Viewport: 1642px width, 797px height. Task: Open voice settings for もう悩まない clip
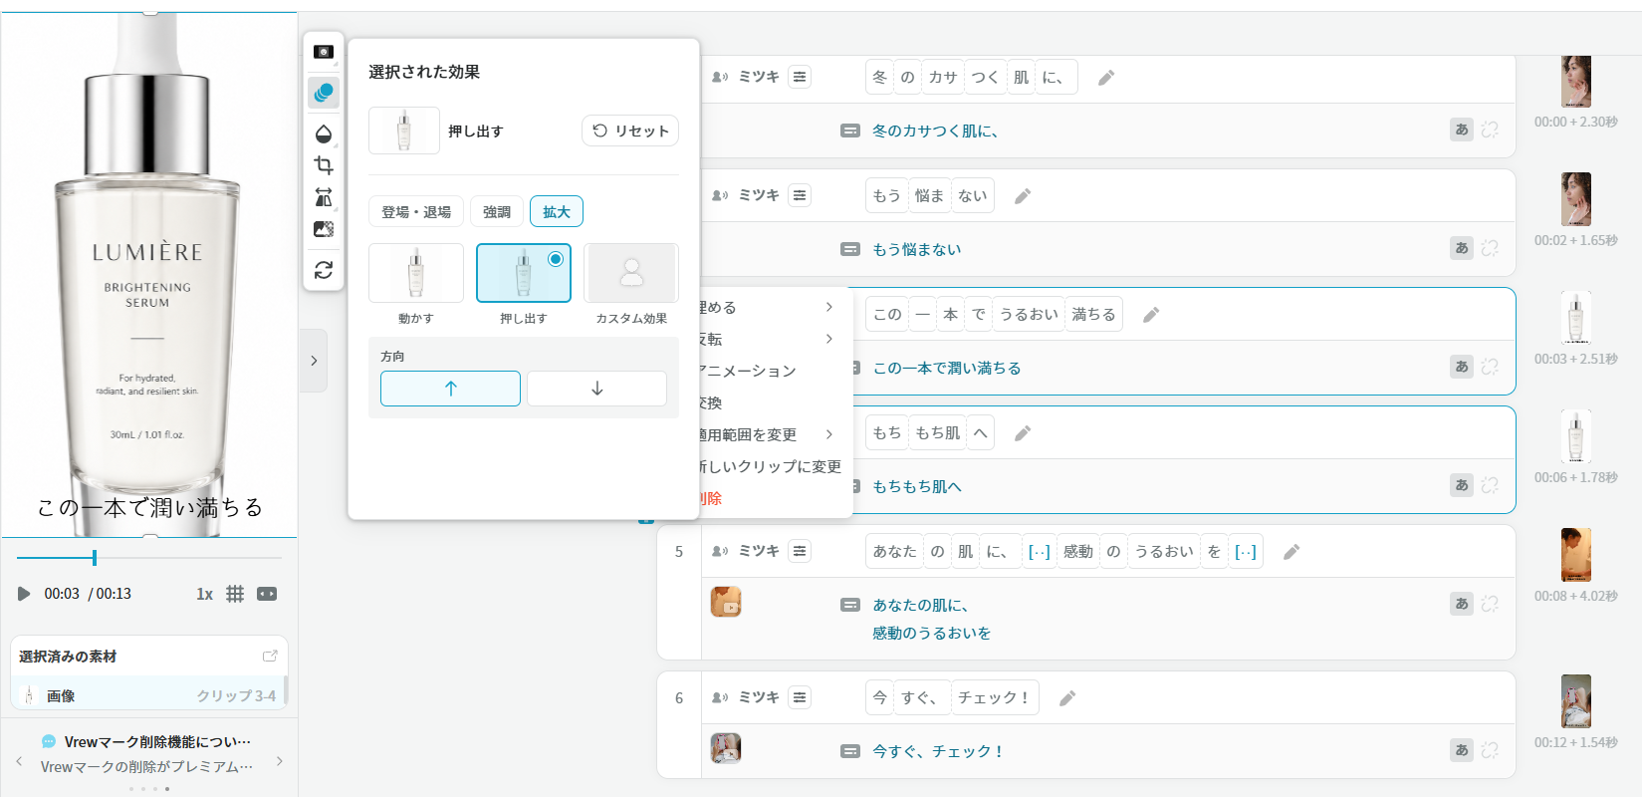(x=800, y=195)
